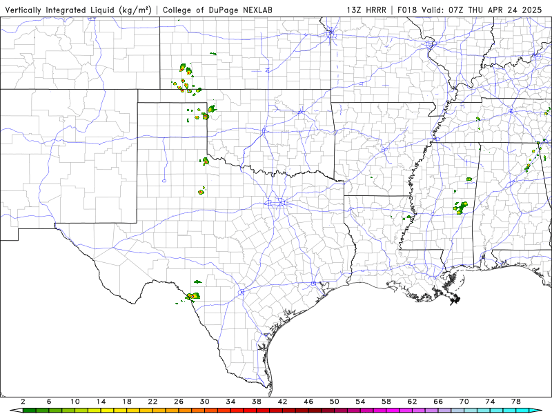Click the colorbar label '30'
The width and height of the screenshot is (552, 414).
205,402
